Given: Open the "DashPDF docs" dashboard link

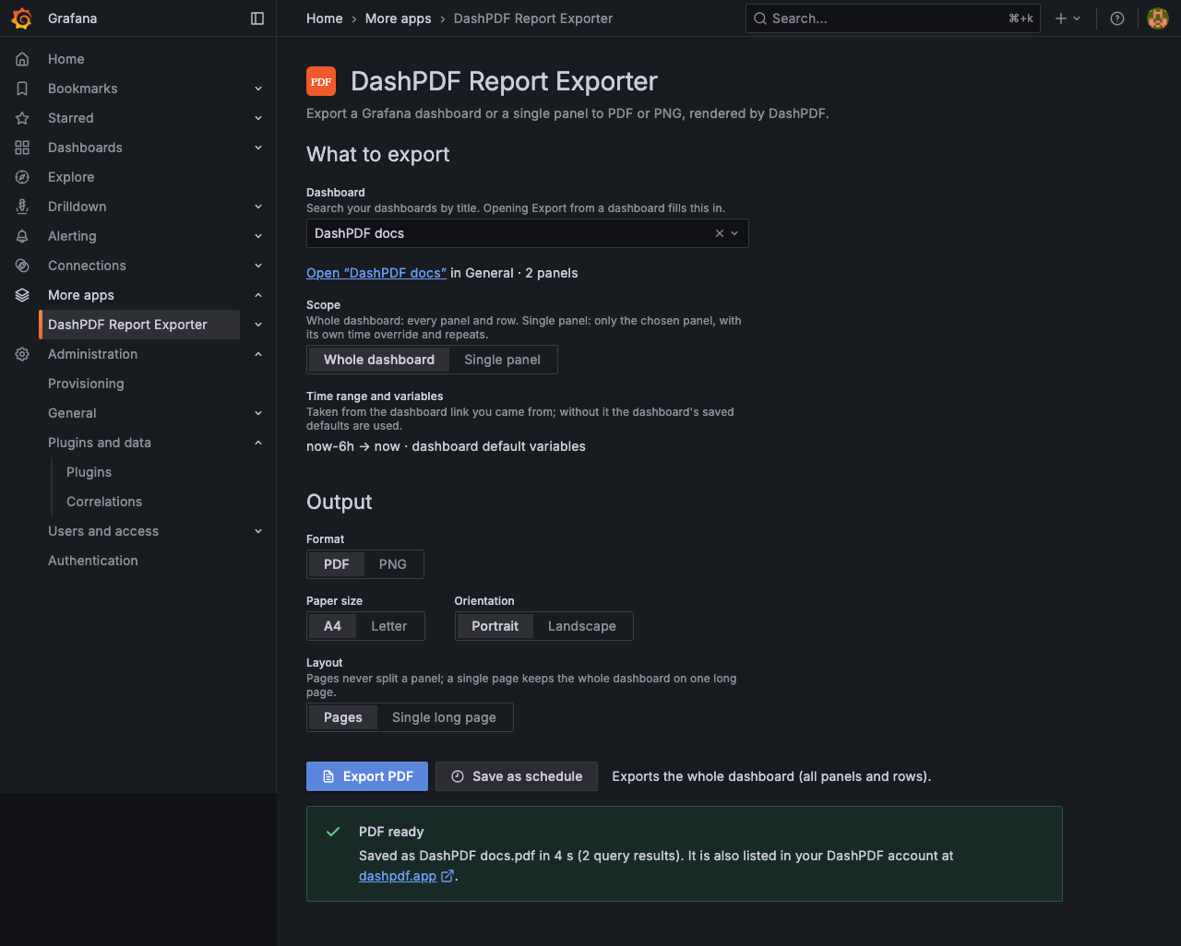Looking at the screenshot, I should click(x=376, y=273).
